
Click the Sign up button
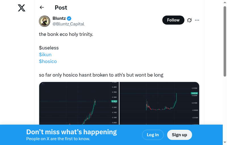179,135
